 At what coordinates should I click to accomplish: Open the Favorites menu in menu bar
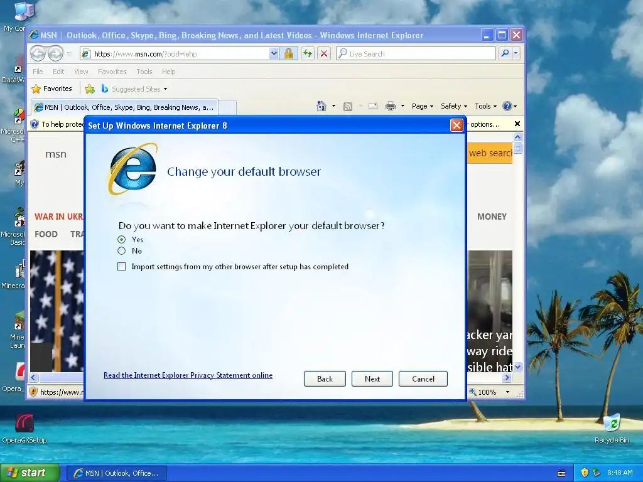pos(112,72)
